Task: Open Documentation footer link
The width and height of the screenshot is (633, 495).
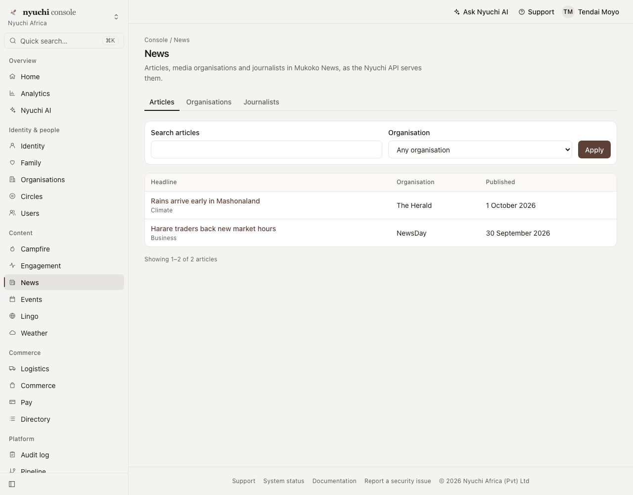Action: (x=334, y=481)
